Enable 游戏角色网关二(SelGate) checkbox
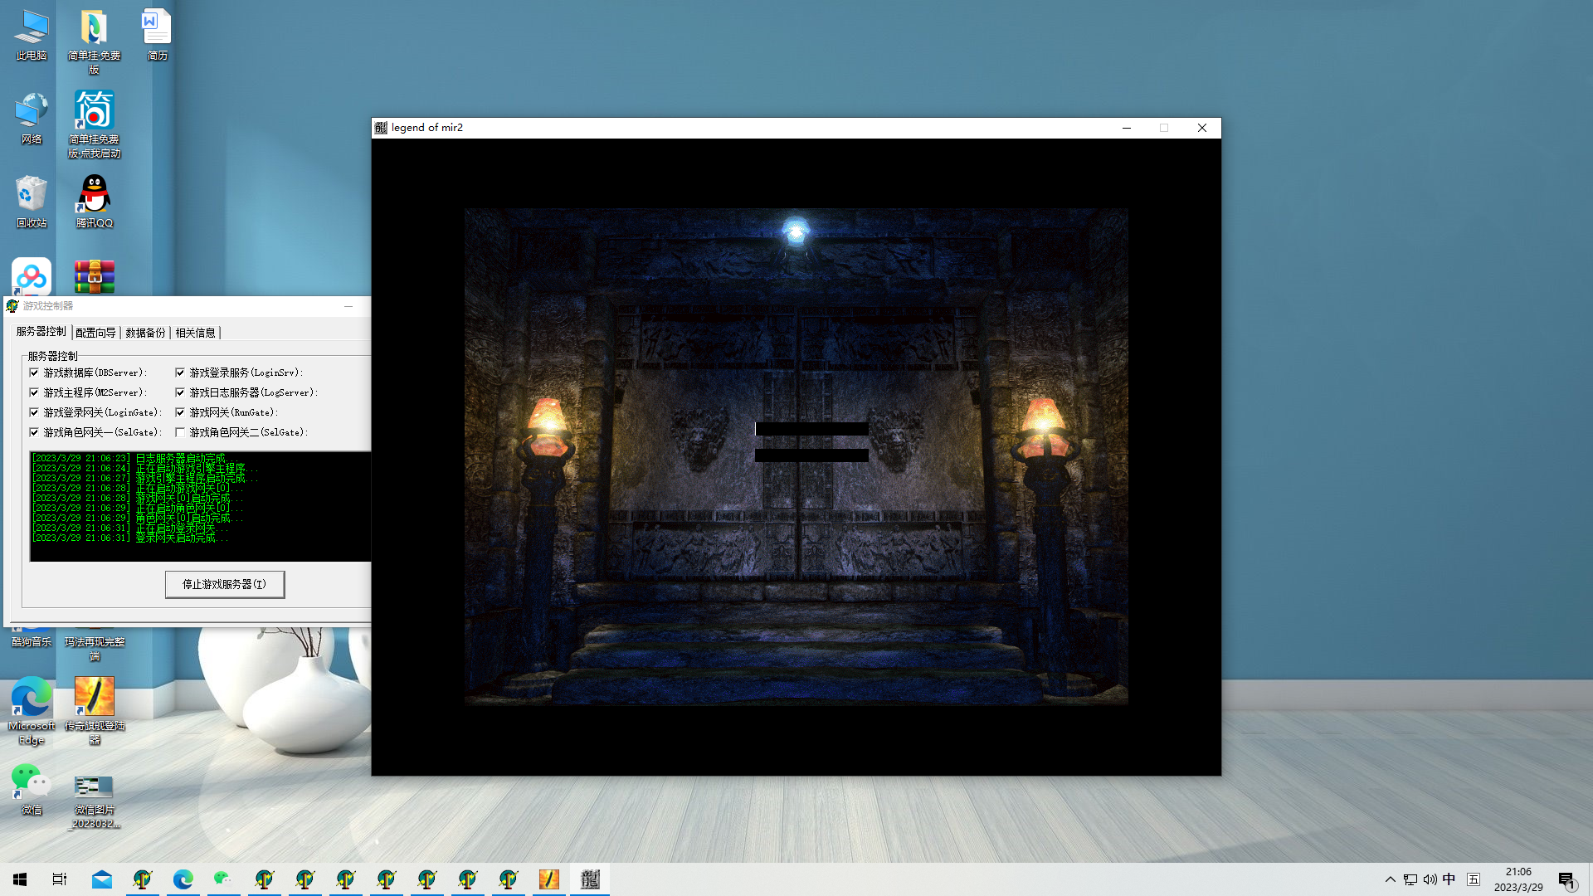Image resolution: width=1593 pixels, height=896 pixels. [x=180, y=432]
